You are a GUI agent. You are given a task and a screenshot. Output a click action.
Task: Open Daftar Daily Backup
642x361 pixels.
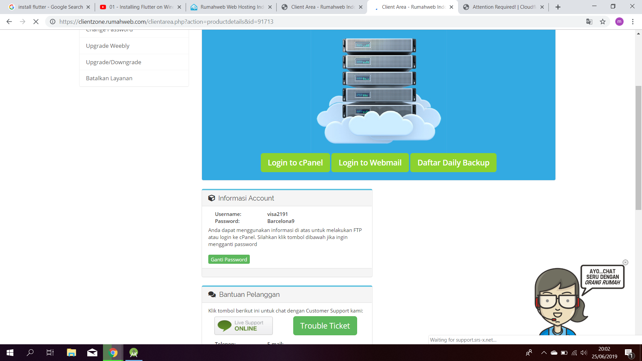point(453,163)
